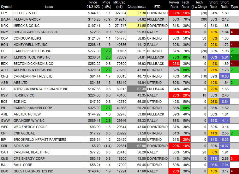Screen dimensions: 239x174
Task: Click the yellow 31.66 choppiness cell
Action: pos(137,26)
